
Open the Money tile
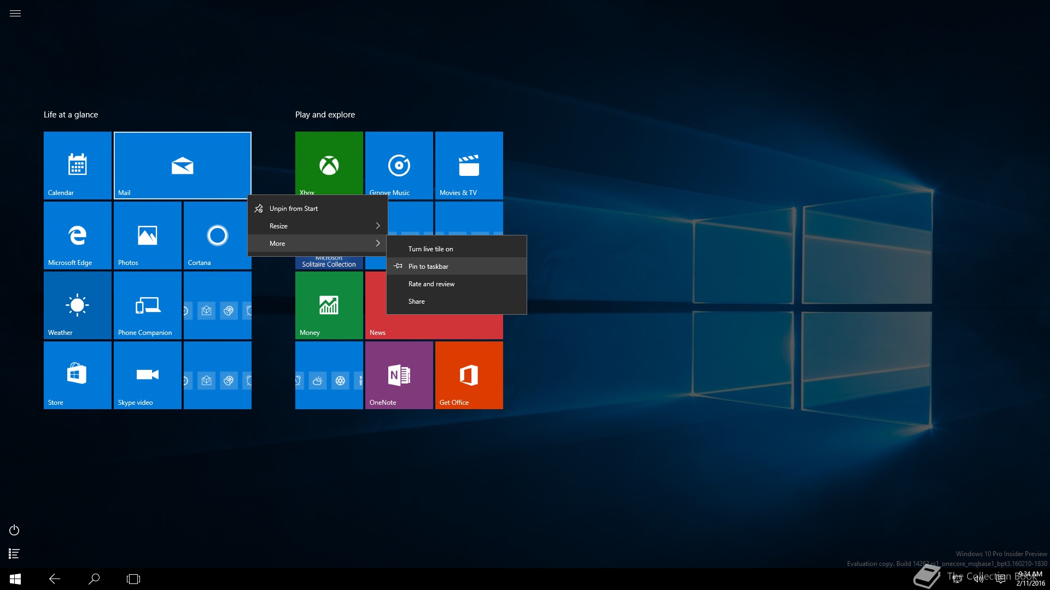[329, 305]
